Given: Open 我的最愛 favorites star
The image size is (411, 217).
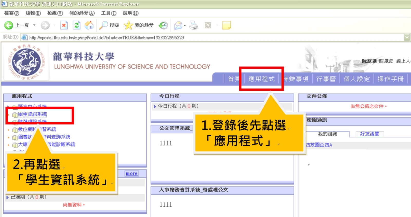Looking at the screenshot, I should pyautogui.click(x=139, y=25).
